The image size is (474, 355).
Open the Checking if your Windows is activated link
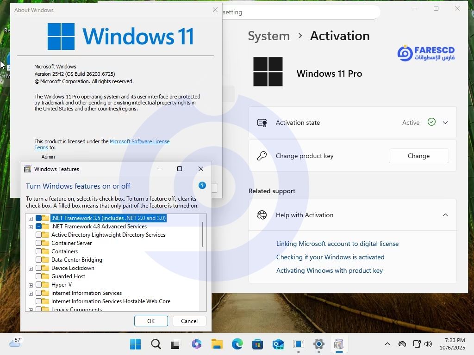point(330,257)
